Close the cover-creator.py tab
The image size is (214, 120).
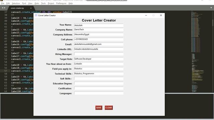click(x=31, y=8)
